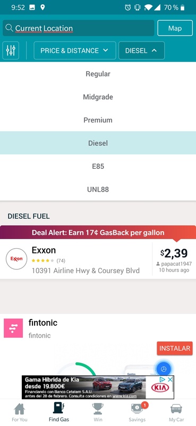Tap the blue floating chart button

[164, 369]
